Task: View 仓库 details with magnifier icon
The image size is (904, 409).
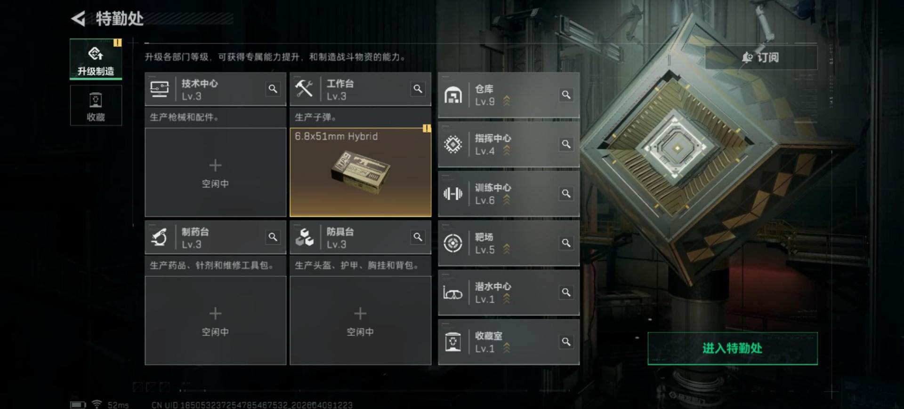Action: (x=566, y=95)
